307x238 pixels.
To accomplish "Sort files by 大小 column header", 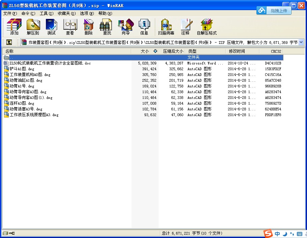I will (144, 51).
